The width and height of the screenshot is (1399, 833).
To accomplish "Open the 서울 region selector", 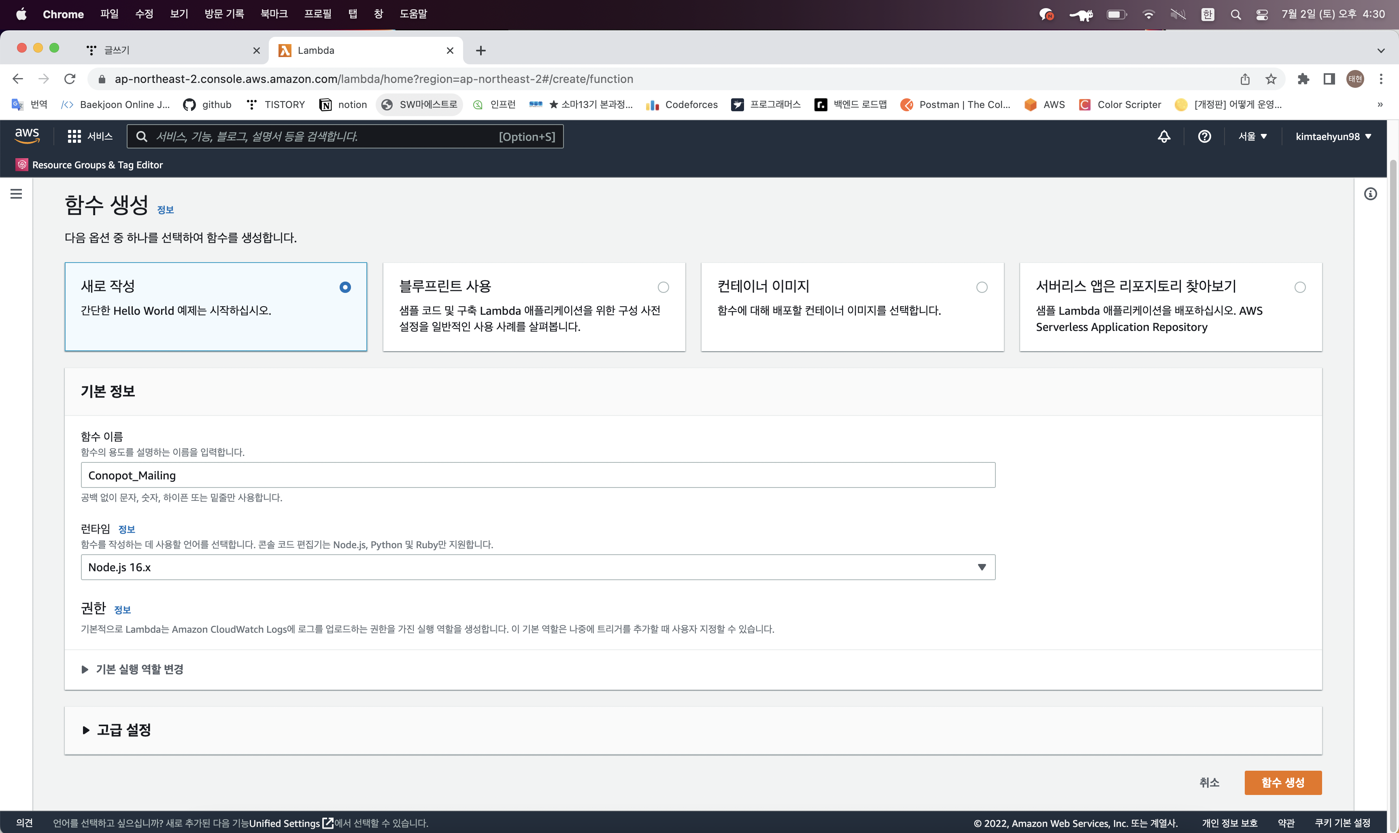I will click(1252, 136).
